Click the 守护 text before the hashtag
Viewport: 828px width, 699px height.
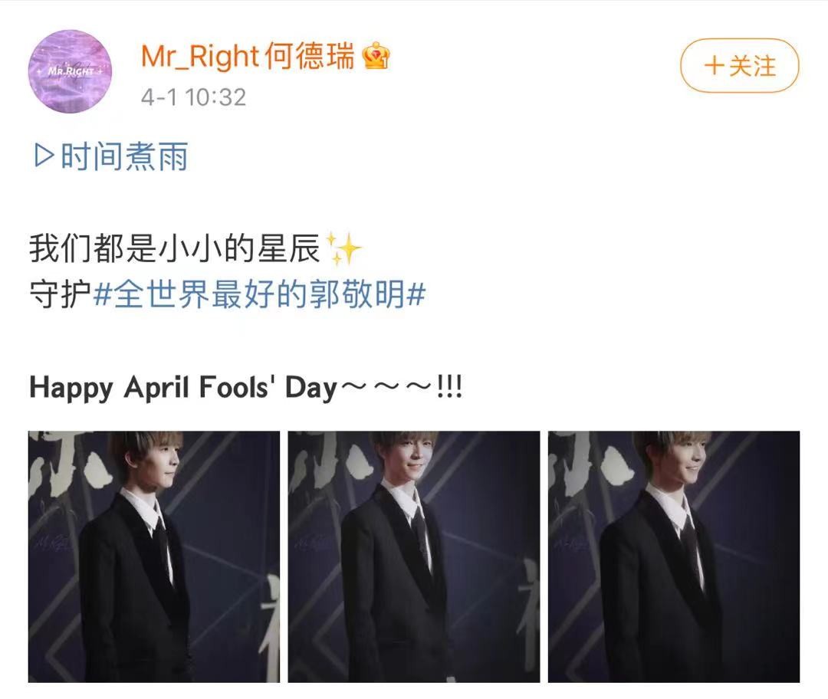pyautogui.click(x=61, y=294)
